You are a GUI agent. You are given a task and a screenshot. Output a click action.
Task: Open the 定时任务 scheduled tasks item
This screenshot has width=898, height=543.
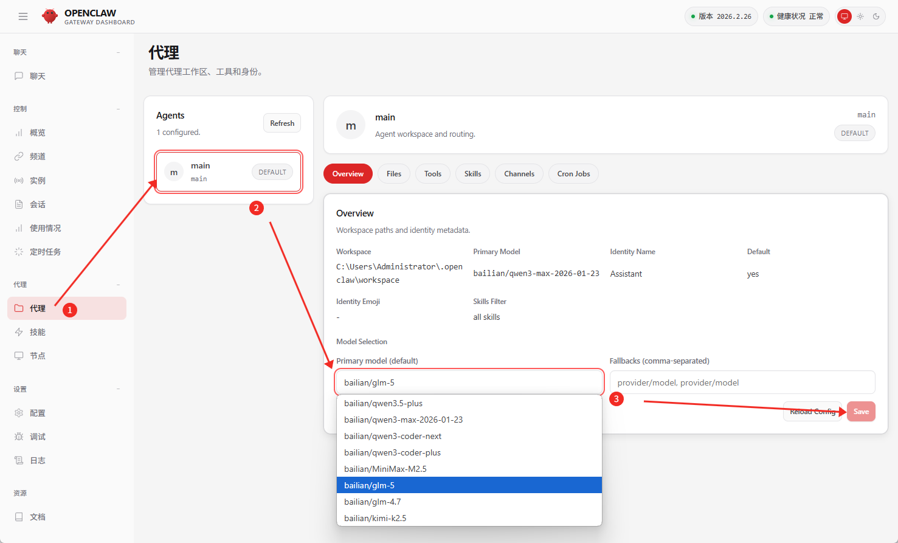[x=45, y=252]
